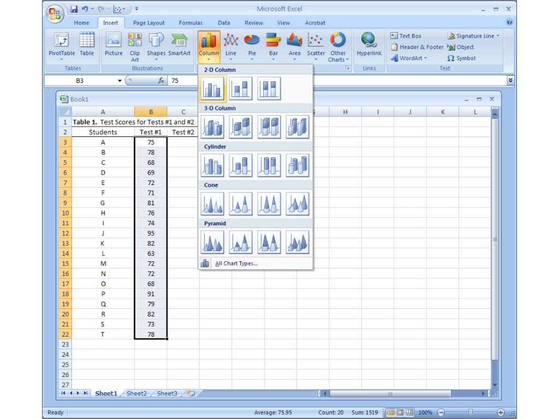Select the Clustered Pyramid chart
The width and height of the screenshot is (559, 419).
[212, 242]
